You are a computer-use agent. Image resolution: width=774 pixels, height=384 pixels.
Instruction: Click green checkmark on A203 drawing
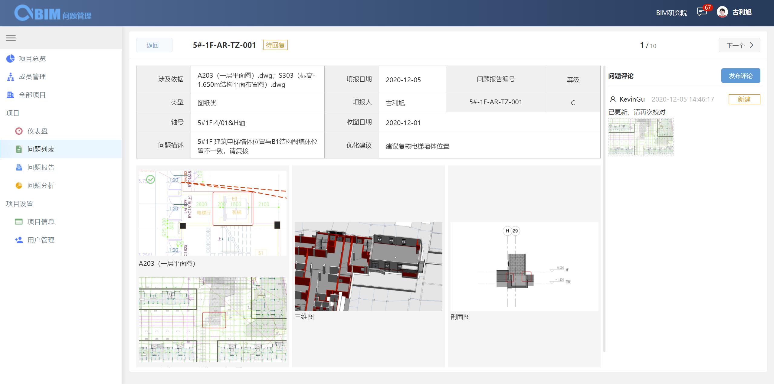(x=150, y=180)
